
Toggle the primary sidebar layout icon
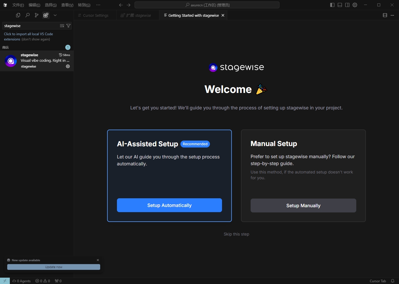[332, 5]
